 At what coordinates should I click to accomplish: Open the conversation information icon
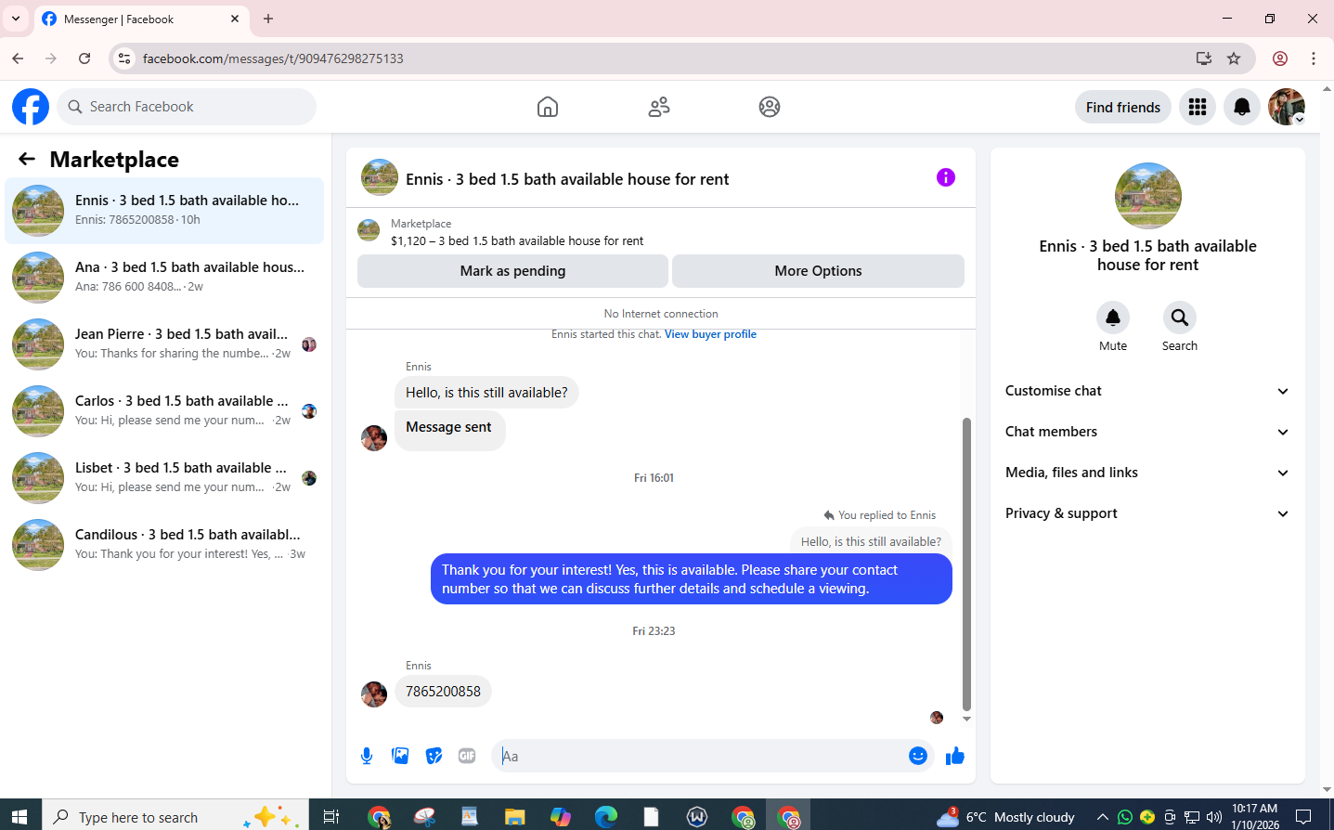946,177
